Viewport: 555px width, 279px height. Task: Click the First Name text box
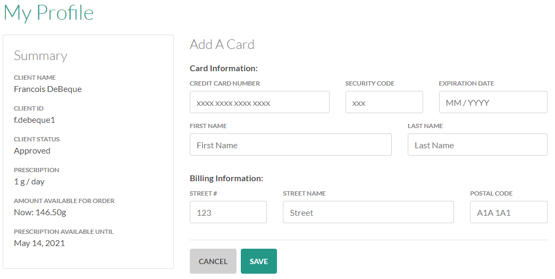click(x=290, y=145)
